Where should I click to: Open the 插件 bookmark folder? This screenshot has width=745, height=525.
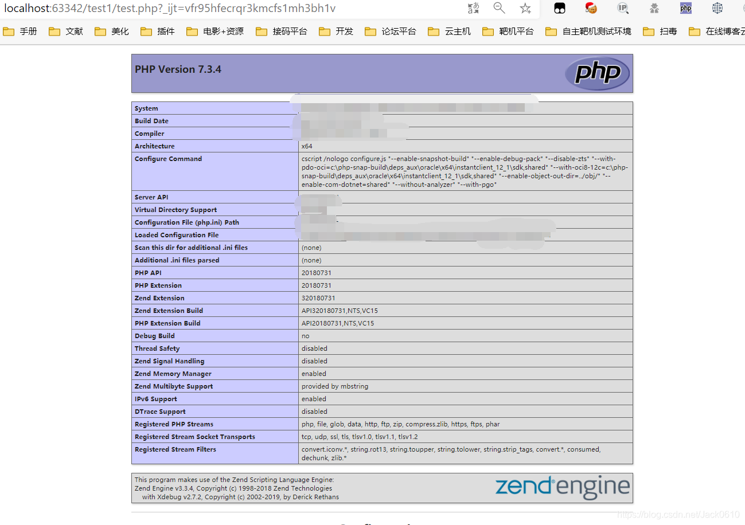(158, 32)
